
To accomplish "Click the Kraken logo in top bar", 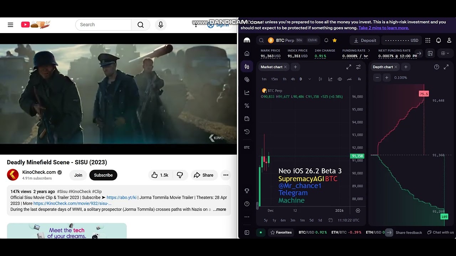I will (247, 40).
